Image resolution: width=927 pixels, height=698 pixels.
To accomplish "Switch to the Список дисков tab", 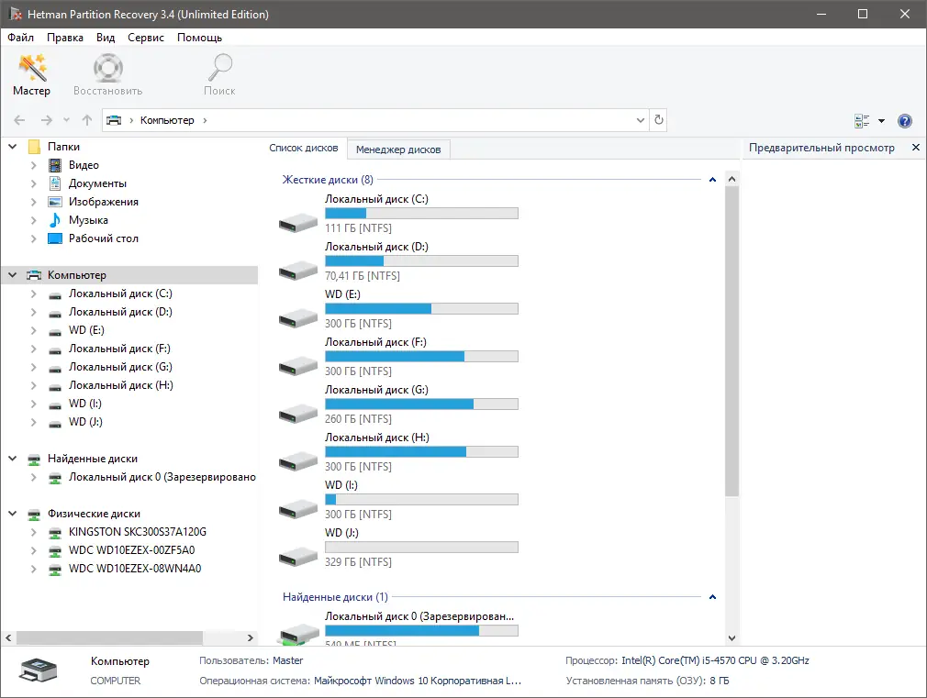I will 304,148.
